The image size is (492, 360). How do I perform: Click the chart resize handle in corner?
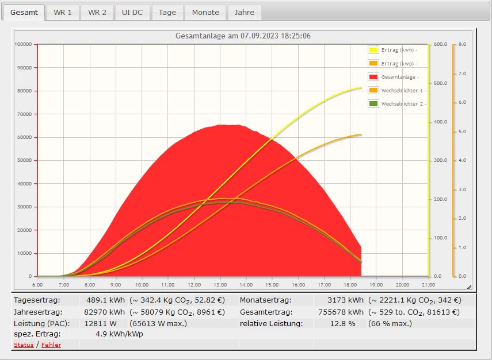click(x=469, y=286)
